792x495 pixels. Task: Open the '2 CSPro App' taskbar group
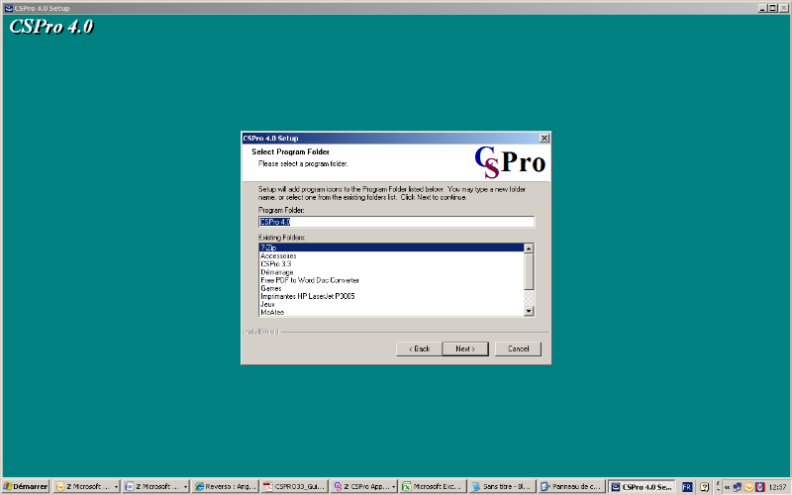point(363,486)
